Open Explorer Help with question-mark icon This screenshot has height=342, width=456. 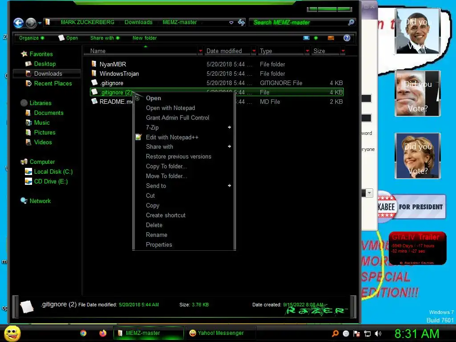coord(346,38)
